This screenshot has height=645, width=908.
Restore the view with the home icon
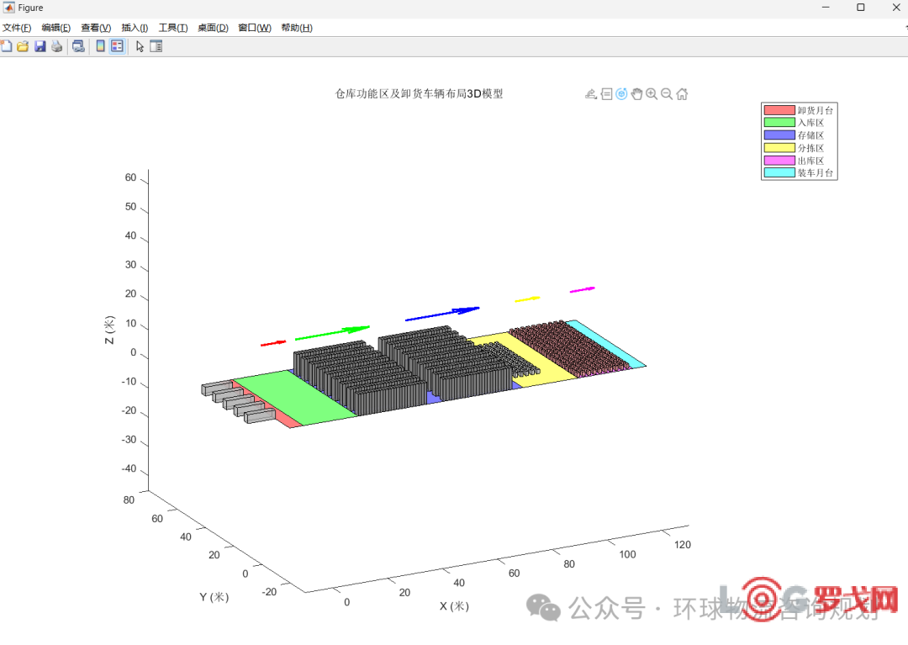(682, 94)
